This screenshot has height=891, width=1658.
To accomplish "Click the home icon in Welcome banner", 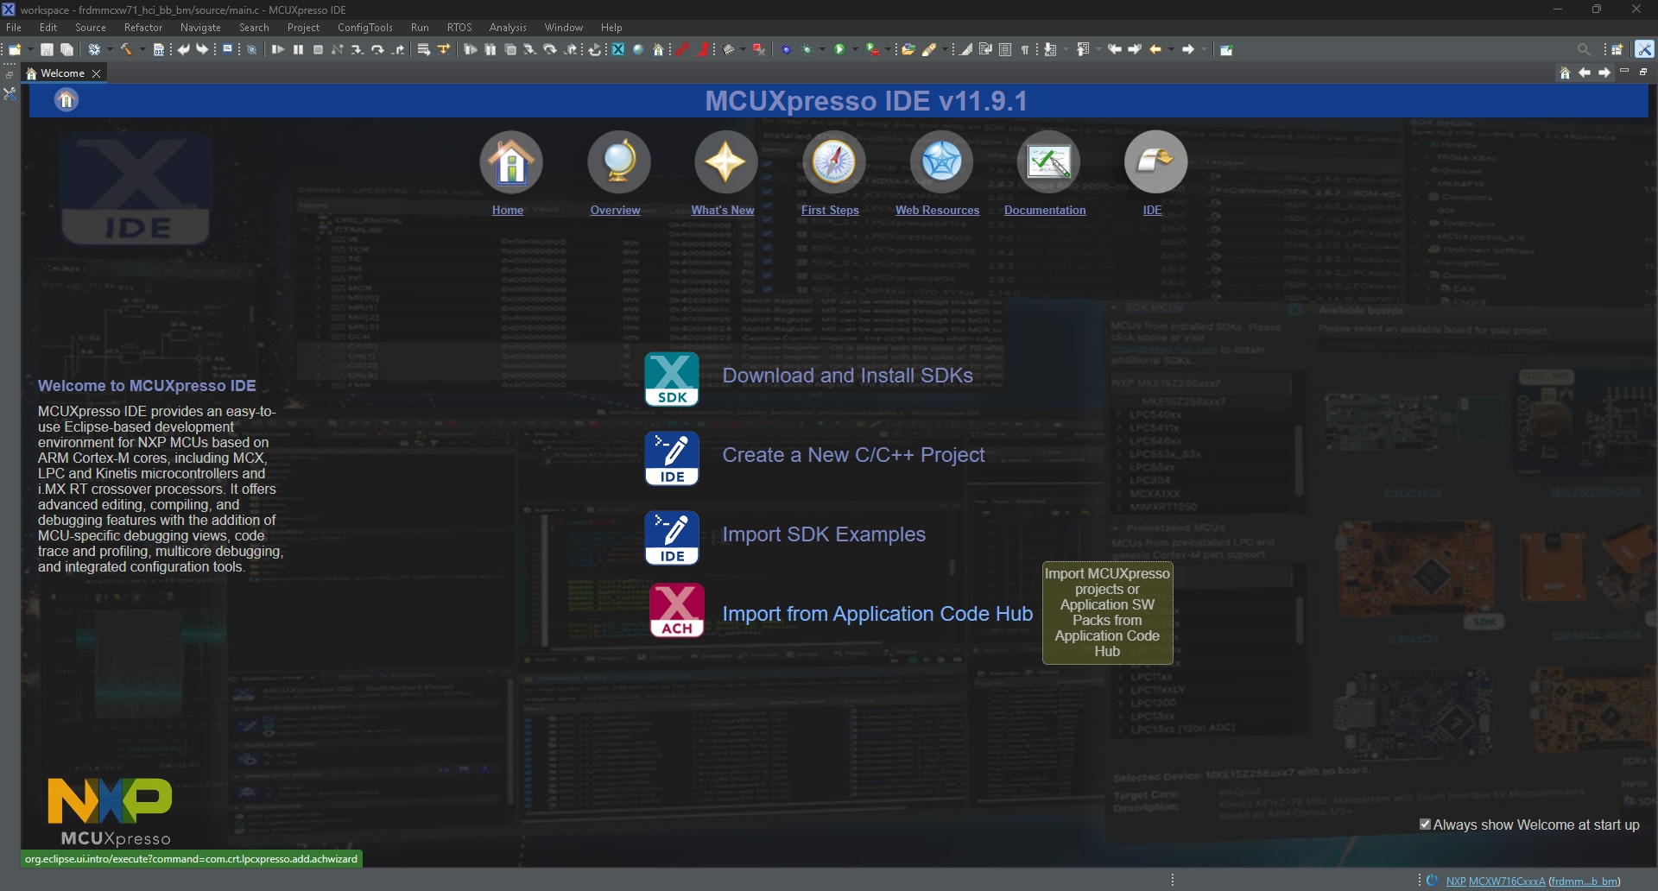I will pos(66,100).
